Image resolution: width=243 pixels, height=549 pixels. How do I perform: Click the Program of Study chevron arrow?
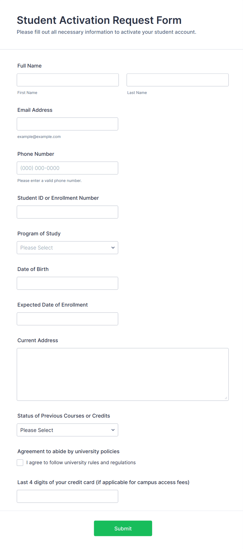113,248
